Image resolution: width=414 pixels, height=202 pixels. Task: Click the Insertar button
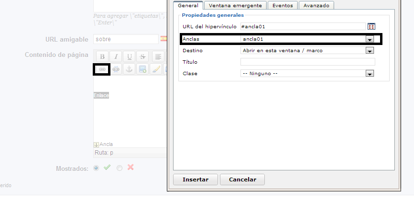coord(196,180)
